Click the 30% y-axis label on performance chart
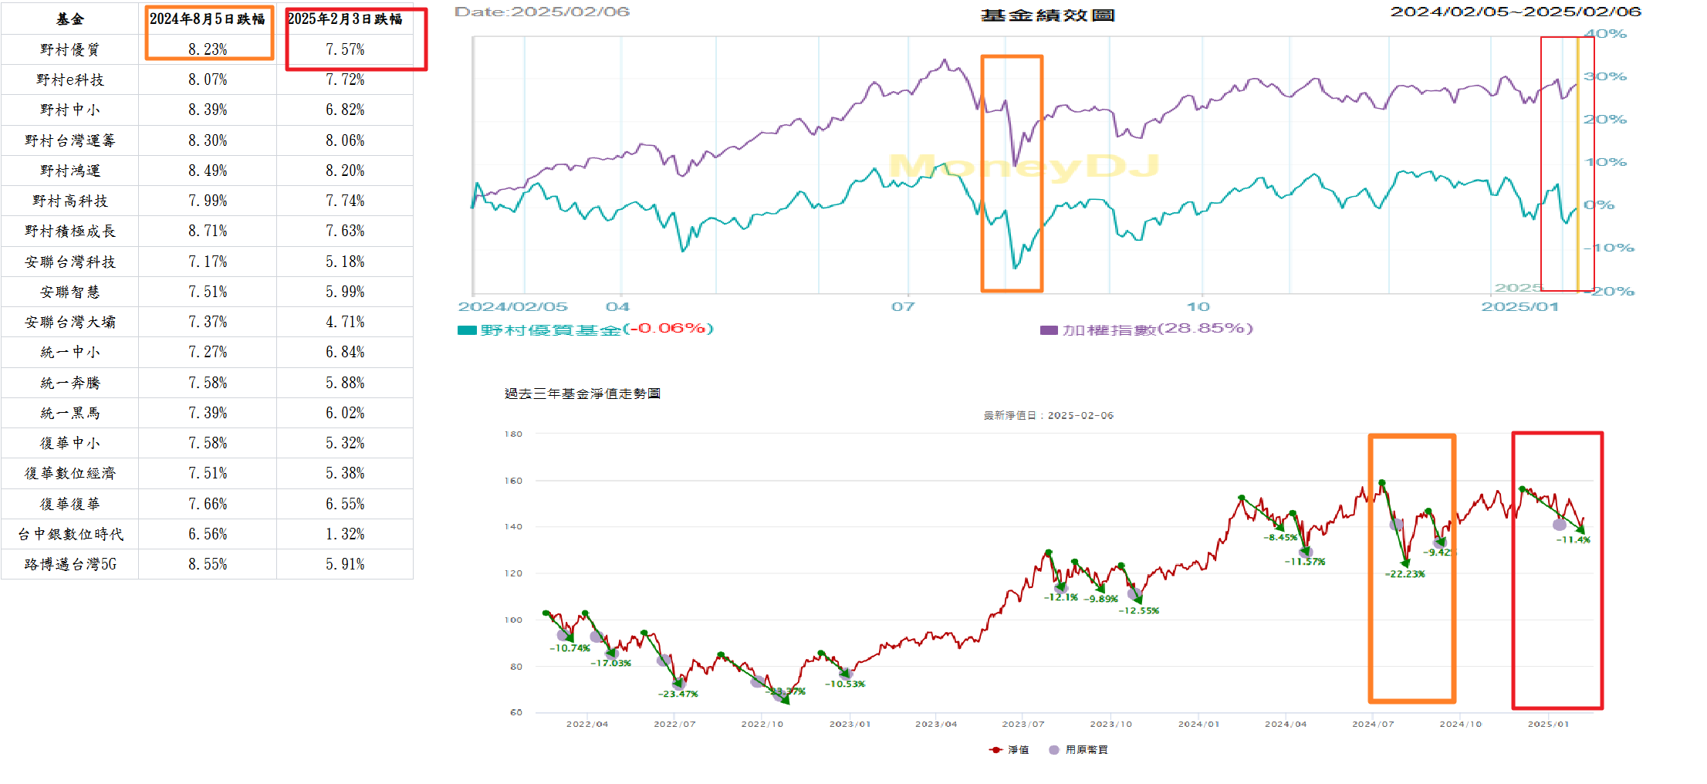The height and width of the screenshot is (784, 1707). (x=1604, y=76)
